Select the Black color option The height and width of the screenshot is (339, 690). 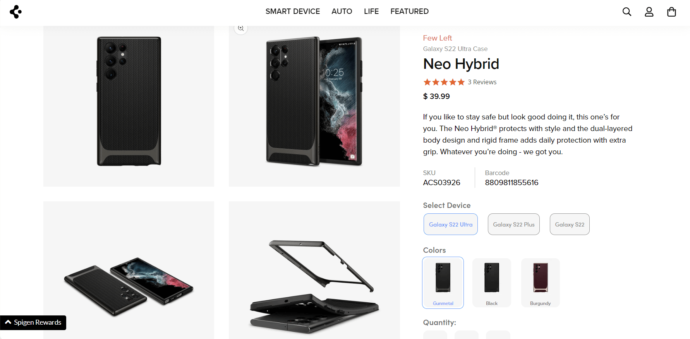(x=491, y=283)
